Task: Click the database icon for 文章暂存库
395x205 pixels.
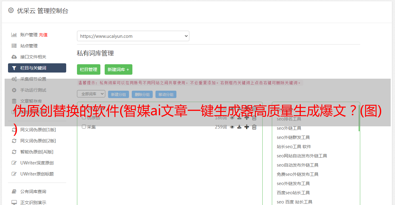Action: (x=14, y=101)
